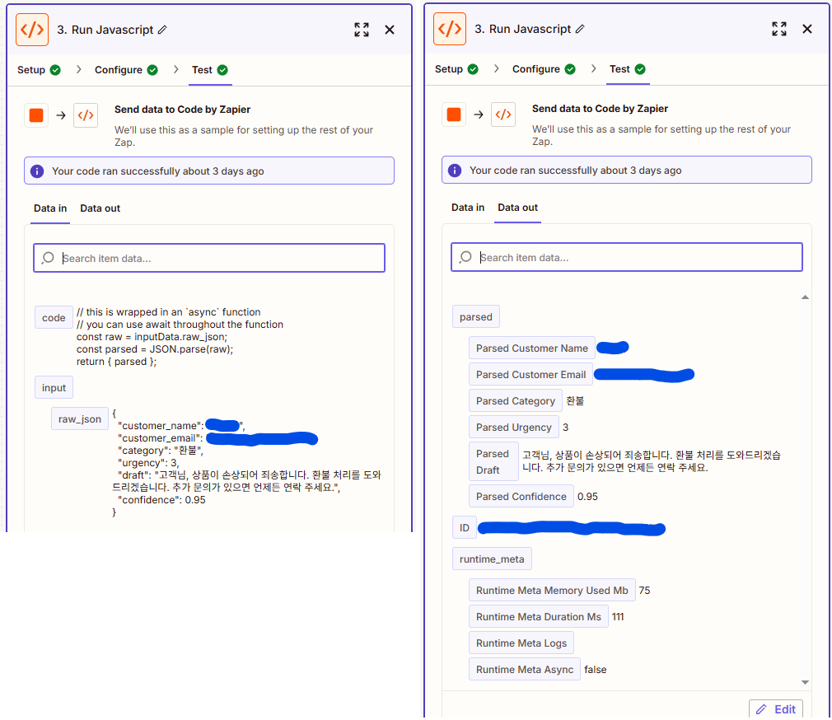The height and width of the screenshot is (720, 832).
Task: Click the scroll up arrow in right data list
Action: tap(805, 297)
